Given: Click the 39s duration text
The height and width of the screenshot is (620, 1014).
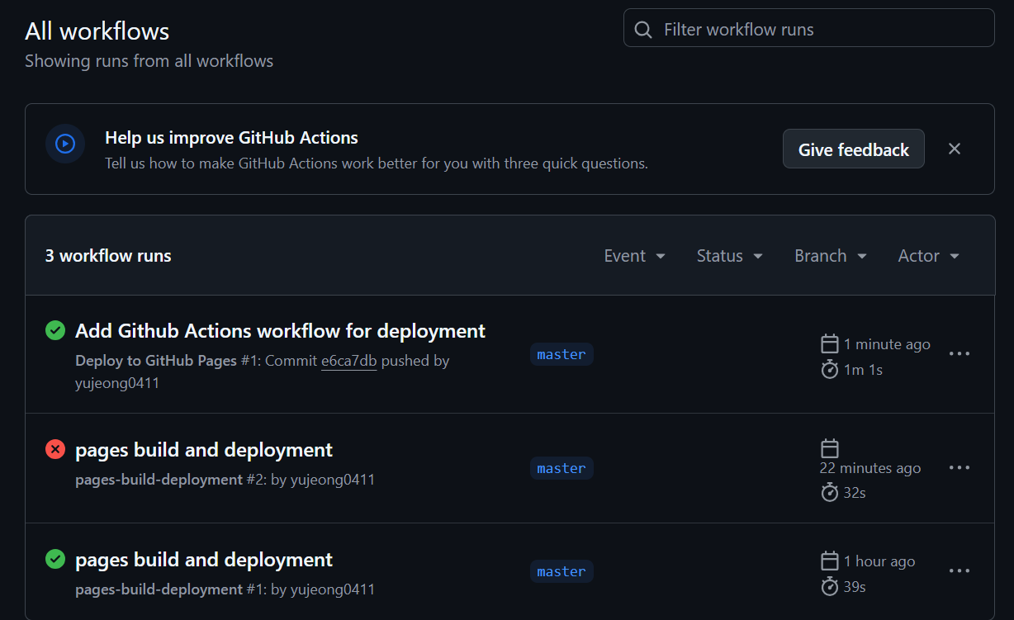Looking at the screenshot, I should (855, 587).
